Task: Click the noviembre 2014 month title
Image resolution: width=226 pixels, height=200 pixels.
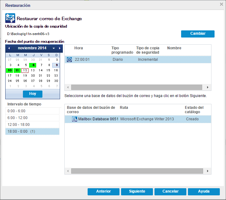Action: (x=32, y=48)
